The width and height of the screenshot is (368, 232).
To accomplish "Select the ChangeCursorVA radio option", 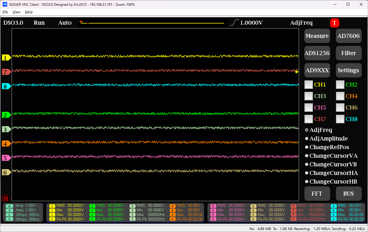I will tap(307, 156).
